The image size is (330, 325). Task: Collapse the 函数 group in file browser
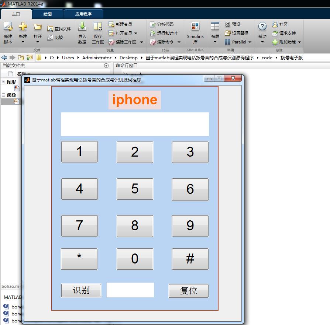(4, 95)
